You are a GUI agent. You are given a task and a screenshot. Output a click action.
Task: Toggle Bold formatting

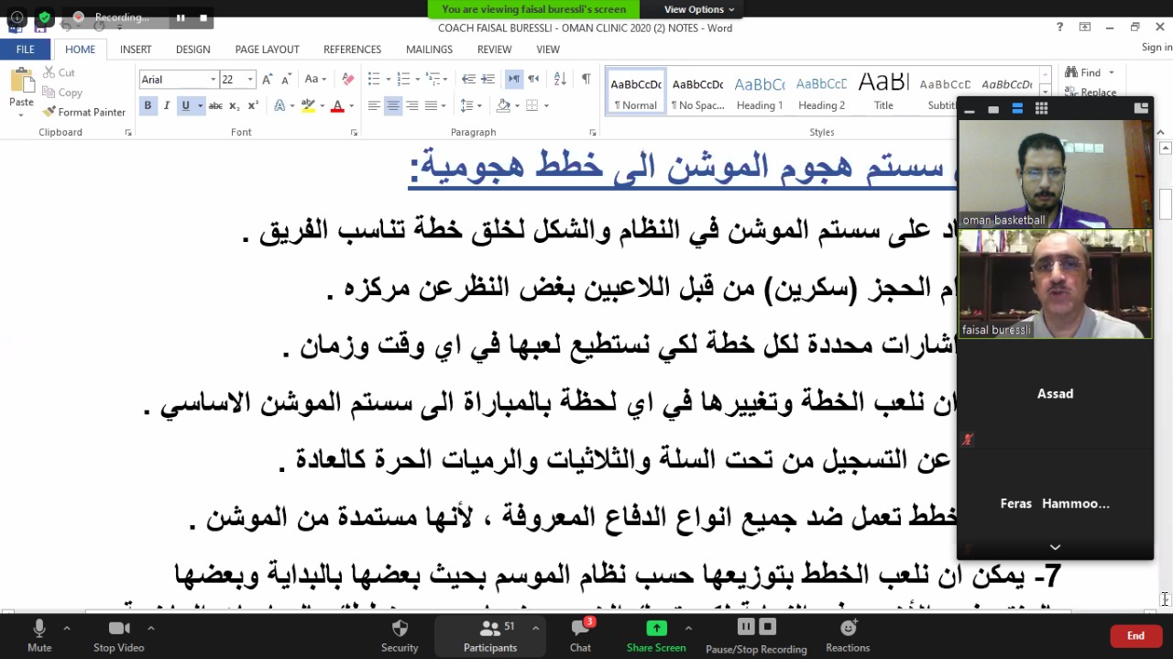148,106
